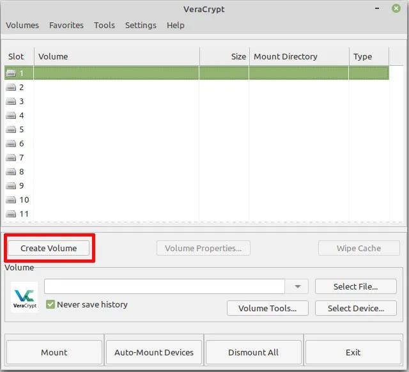The width and height of the screenshot is (409, 372).
Task: Click the Select Device button
Action: 356,308
